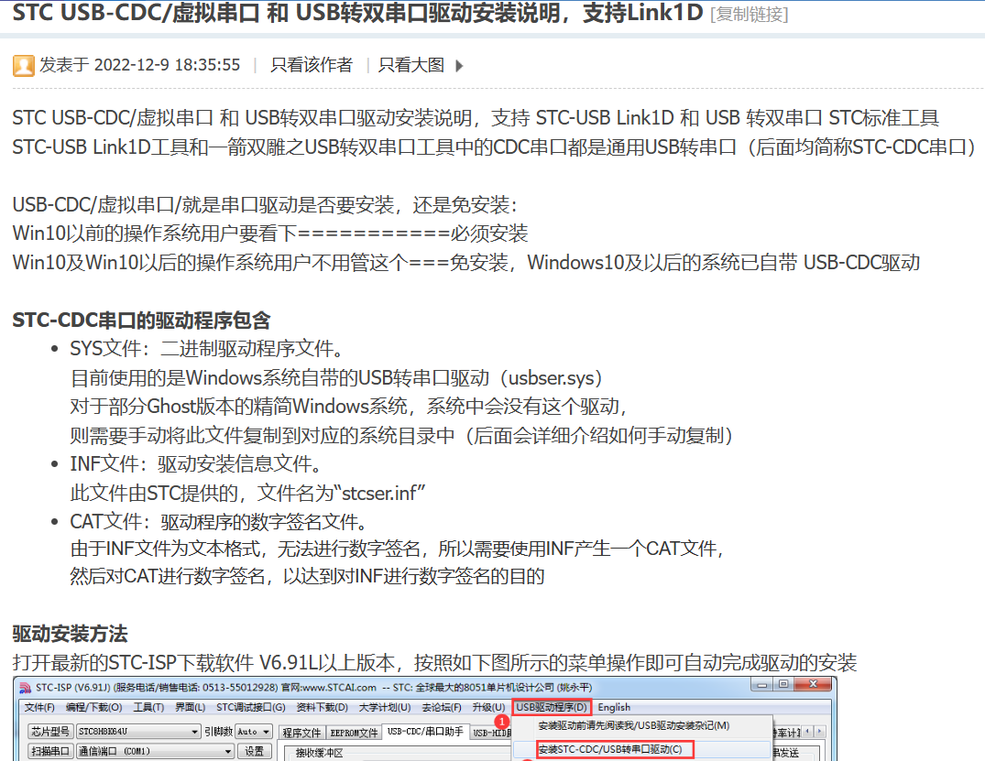985x761 pixels.
Task: Expand the 引脚数 Auto dropdown
Action: pyautogui.click(x=267, y=732)
